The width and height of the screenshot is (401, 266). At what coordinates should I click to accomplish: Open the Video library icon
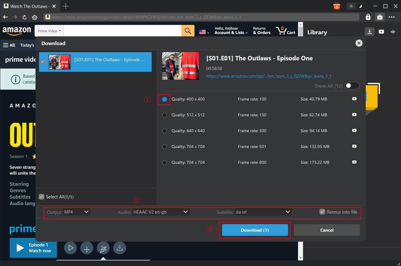point(381,32)
